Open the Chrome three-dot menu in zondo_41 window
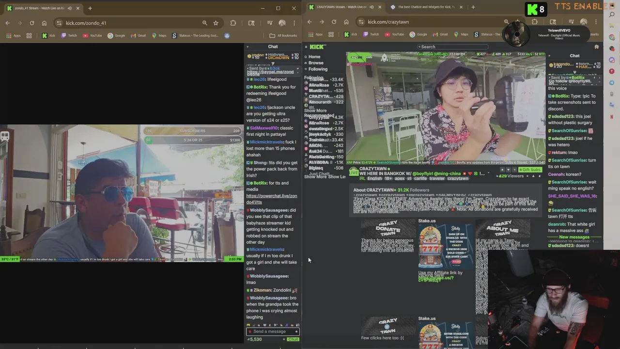 pyautogui.click(x=294, y=23)
